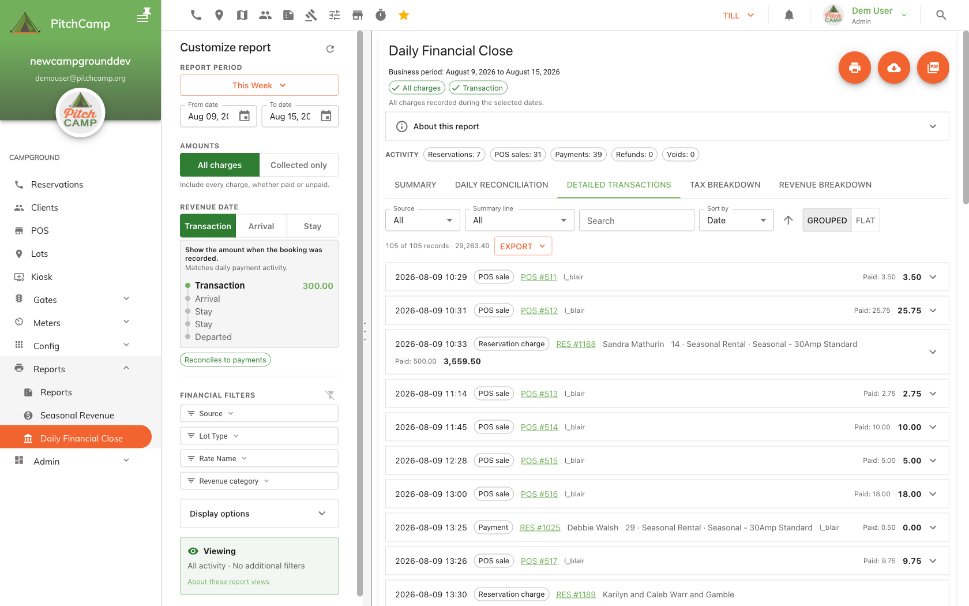Viewport: 969px width, 606px height.
Task: Open Revenue category financial filter
Action: click(259, 481)
